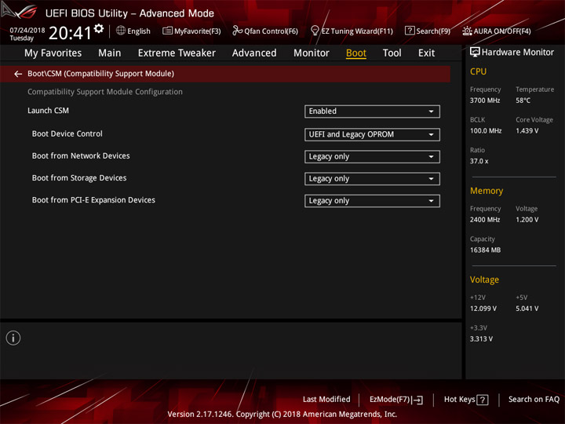Open the Search on FAQ link
The width and height of the screenshot is (565, 424).
pyautogui.click(x=534, y=399)
